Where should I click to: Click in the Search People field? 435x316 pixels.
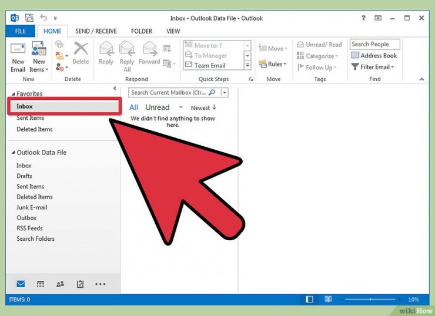(375, 44)
